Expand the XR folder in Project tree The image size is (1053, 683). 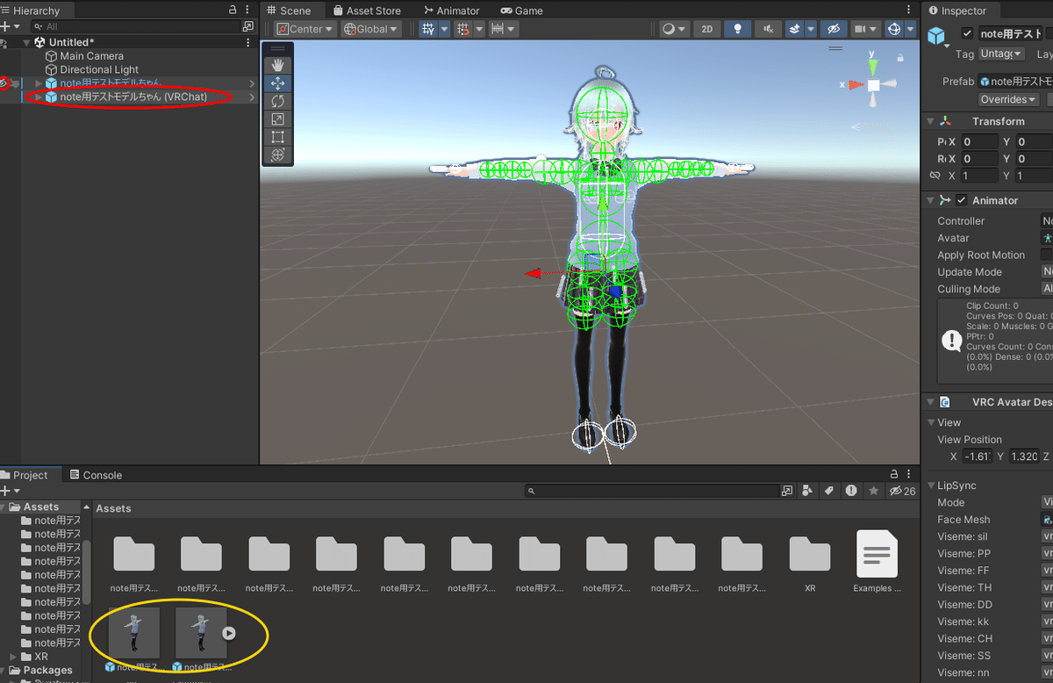point(13,657)
